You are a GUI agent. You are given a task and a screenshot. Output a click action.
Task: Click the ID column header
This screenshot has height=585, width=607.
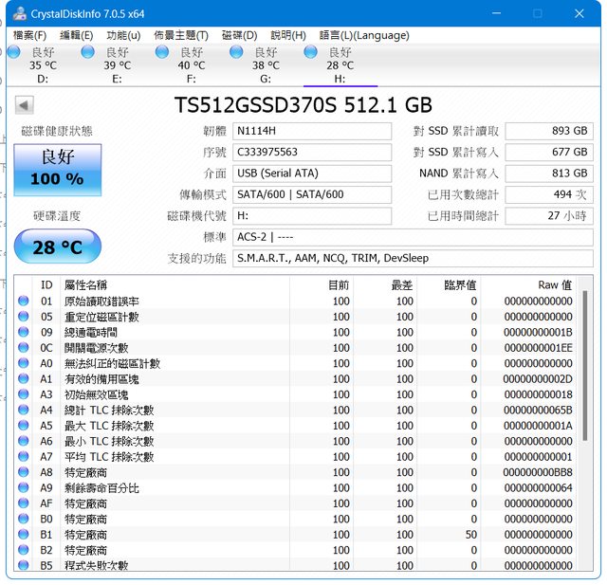coord(46,285)
